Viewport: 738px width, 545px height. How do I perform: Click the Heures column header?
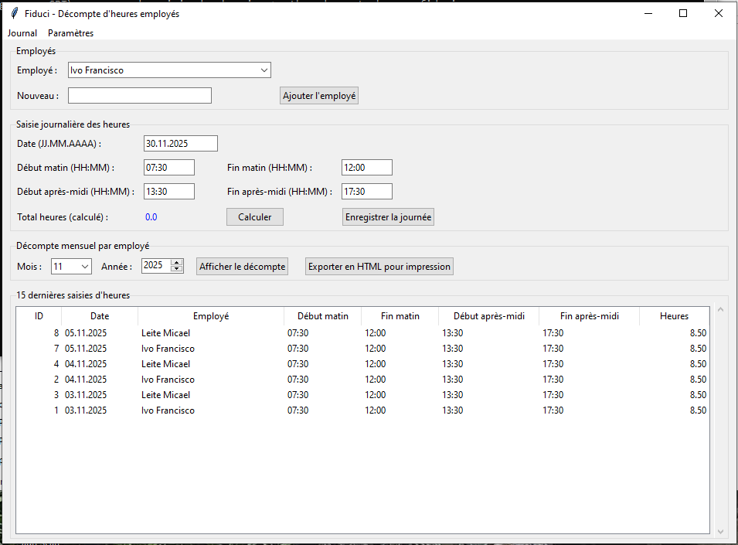(x=673, y=316)
